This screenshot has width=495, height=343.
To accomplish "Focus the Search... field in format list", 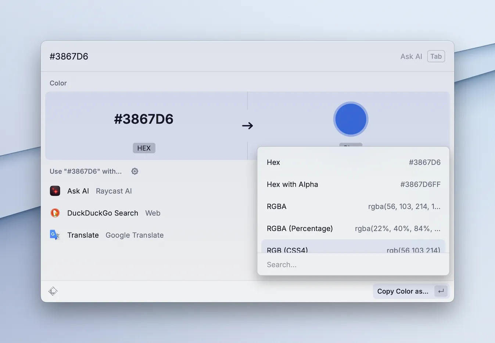I will click(353, 265).
